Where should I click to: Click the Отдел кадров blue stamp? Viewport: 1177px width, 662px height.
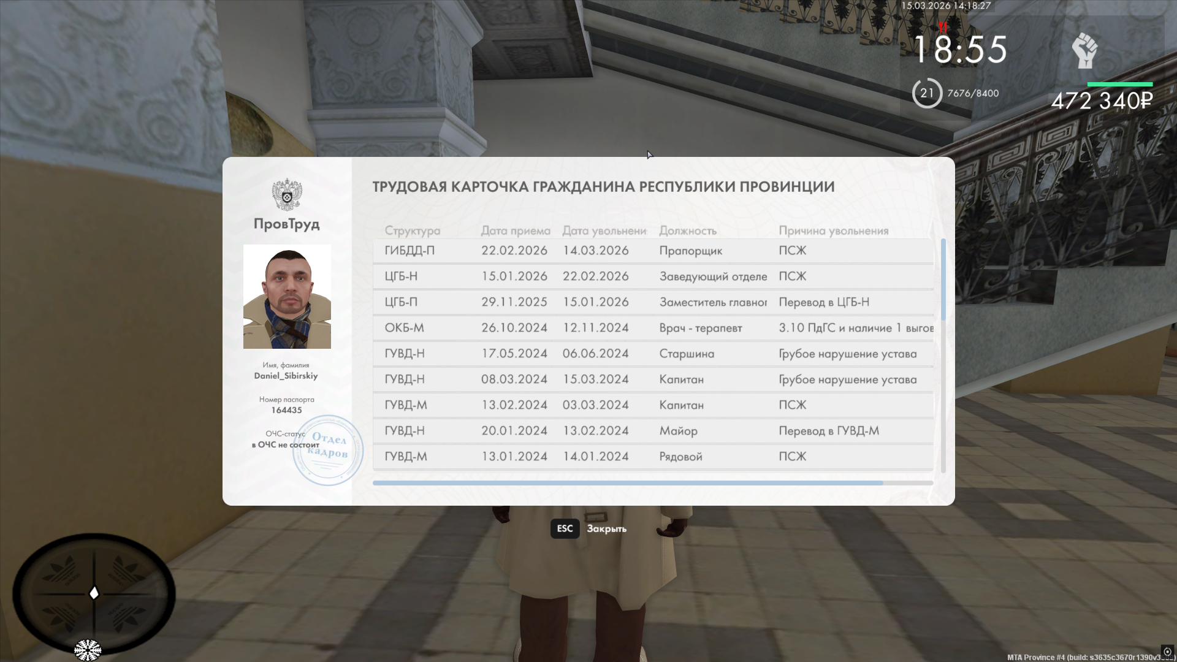[329, 450]
